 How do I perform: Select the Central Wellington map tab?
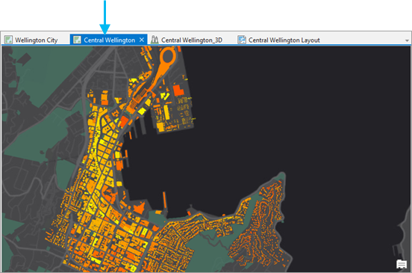click(x=109, y=40)
